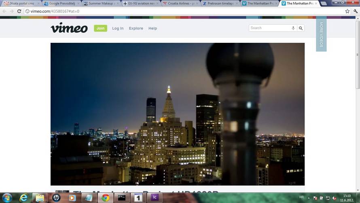Open the taskbar clock showing 15:10
Image resolution: width=360 pixels, height=203 pixels.
347,198
